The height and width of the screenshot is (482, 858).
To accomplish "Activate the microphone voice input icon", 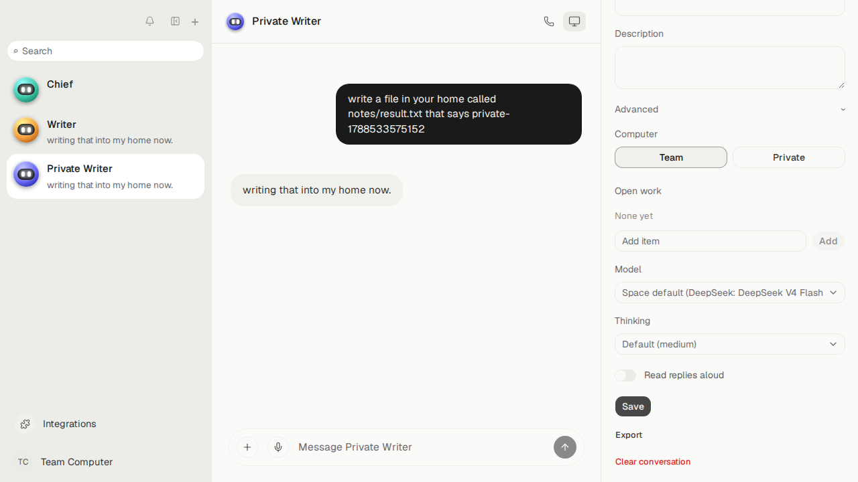I will point(278,447).
